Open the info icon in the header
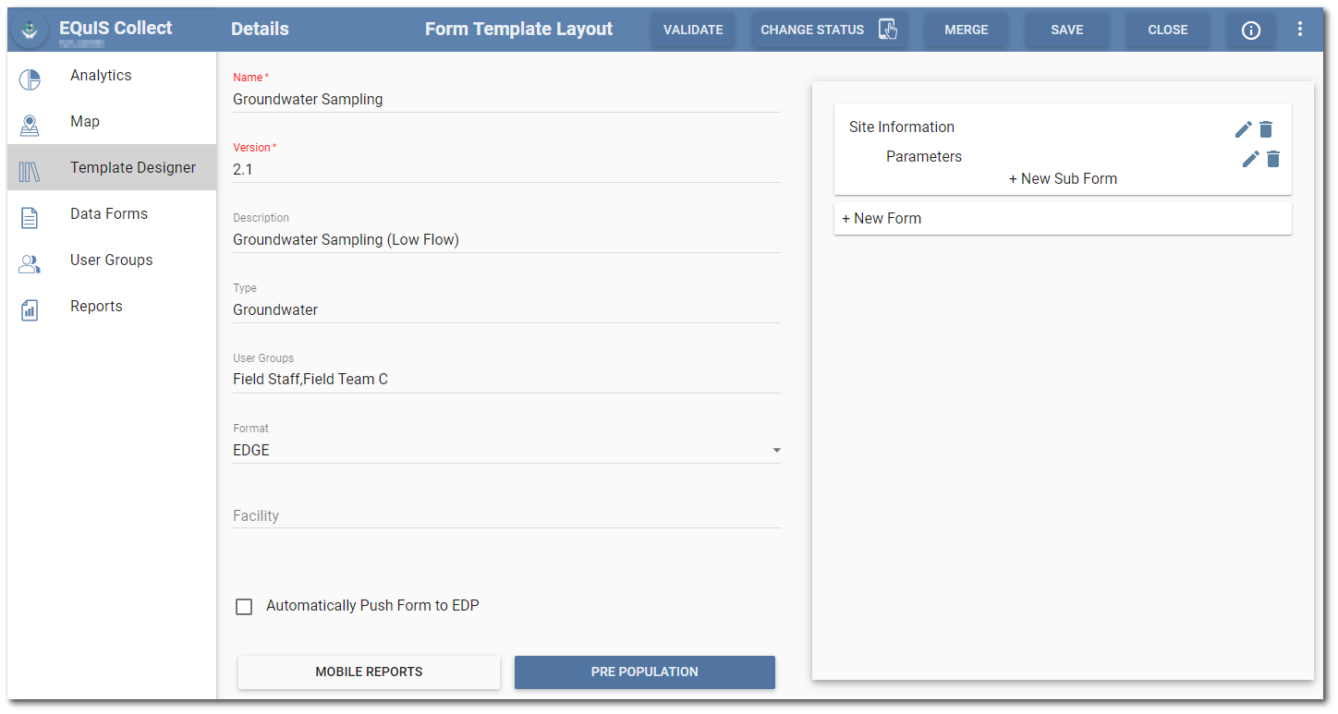 click(1250, 30)
